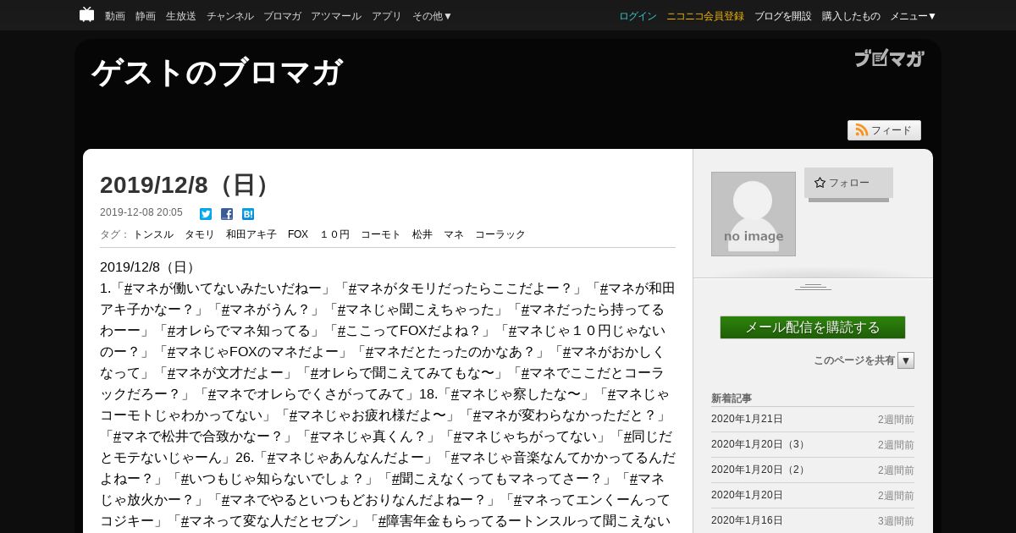Open recent article 2020年1月20日（3）
Viewport: 1016px width, 533px height.
[760, 444]
